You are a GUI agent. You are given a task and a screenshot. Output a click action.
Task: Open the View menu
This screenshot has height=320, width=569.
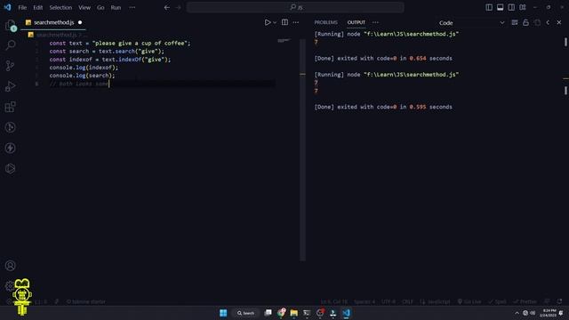tap(84, 7)
